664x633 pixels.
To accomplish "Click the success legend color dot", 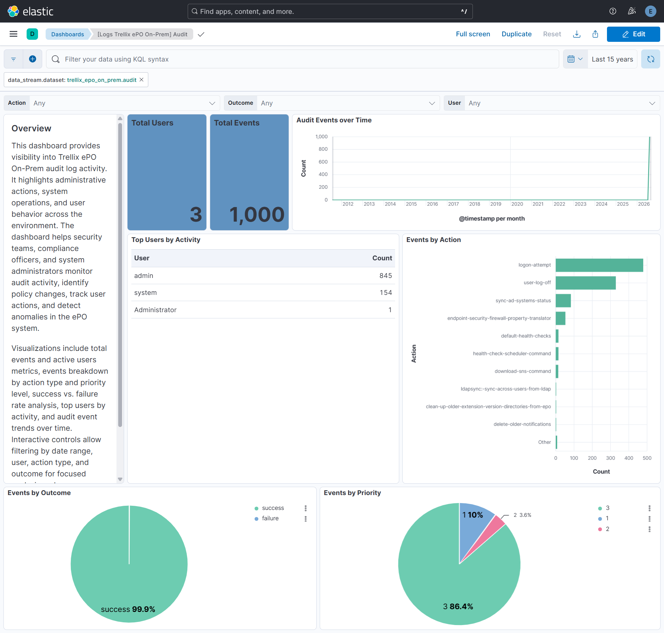I will 256,508.
